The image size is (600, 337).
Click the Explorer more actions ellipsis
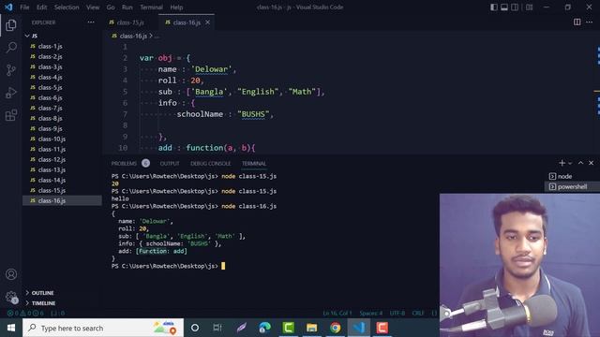click(x=91, y=22)
